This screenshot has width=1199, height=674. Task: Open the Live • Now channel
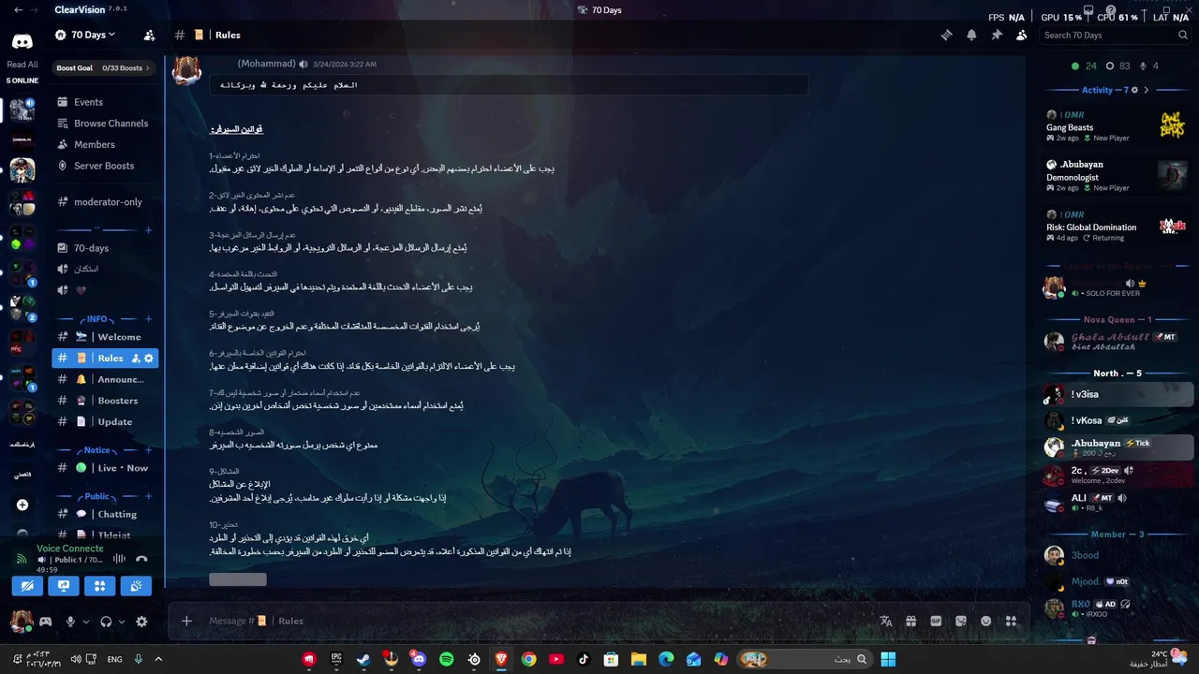coord(105,468)
